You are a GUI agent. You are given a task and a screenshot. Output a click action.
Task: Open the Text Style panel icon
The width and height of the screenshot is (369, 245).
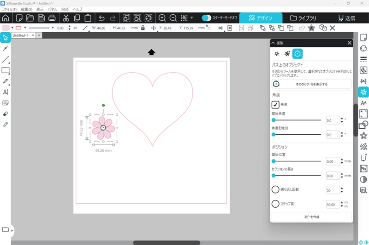363,103
